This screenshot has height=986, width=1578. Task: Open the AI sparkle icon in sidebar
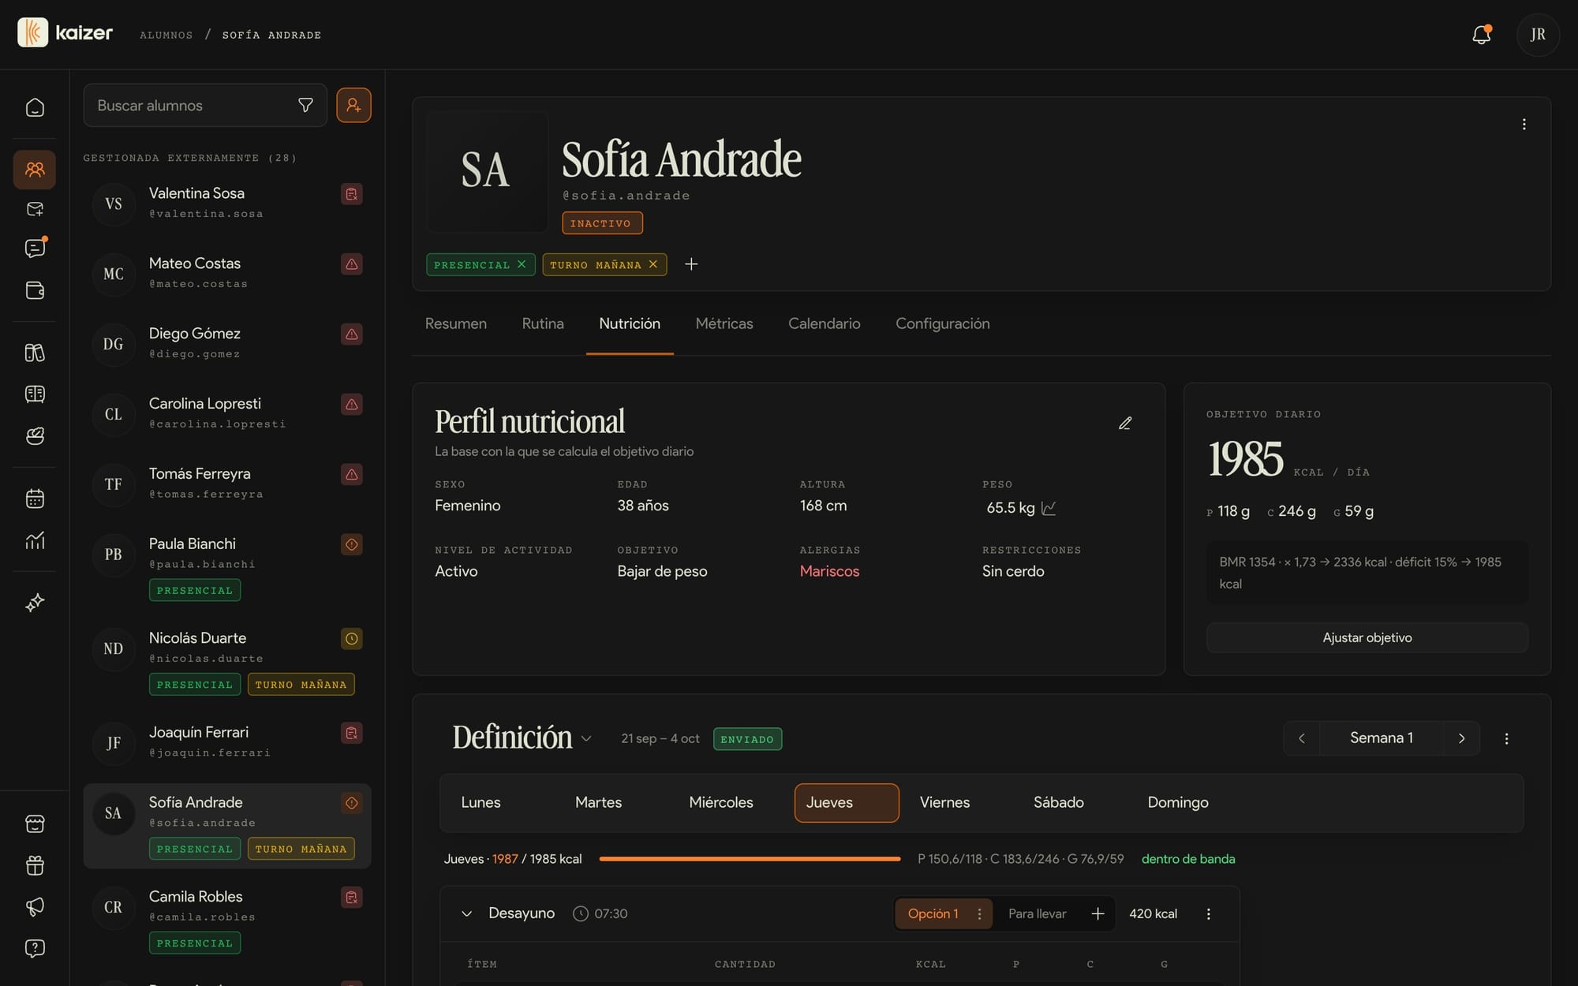coord(35,603)
